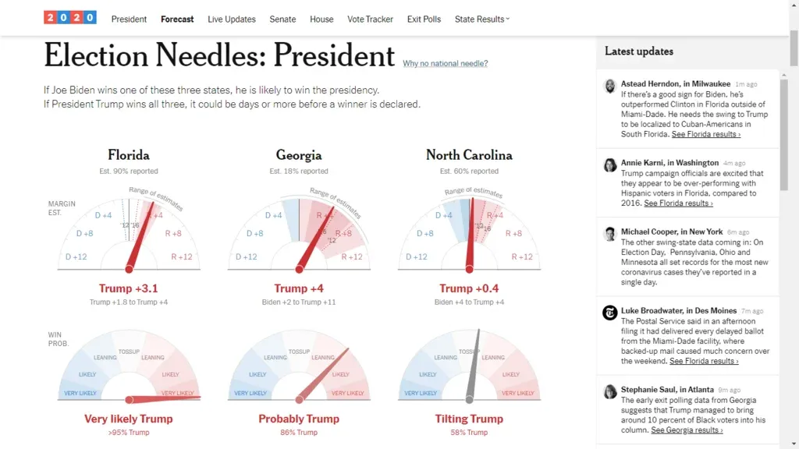Open Exit Polls from navigation bar
Viewport: 799px width, 449px height.
pyautogui.click(x=424, y=19)
